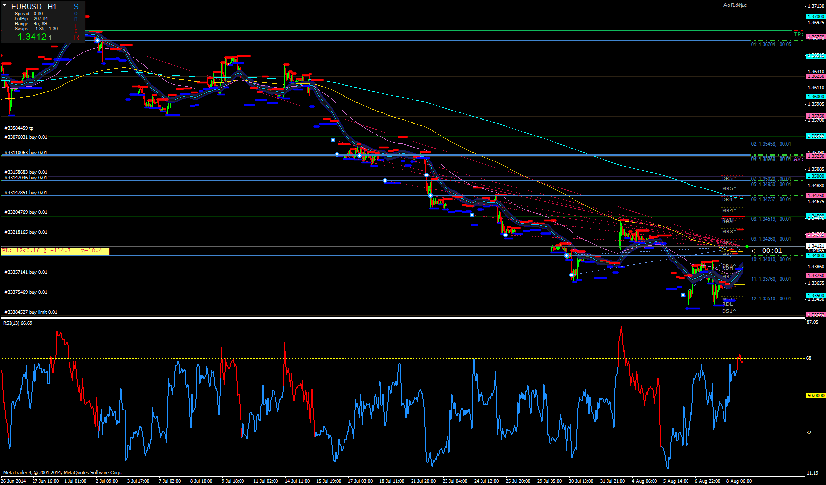The width and height of the screenshot is (826, 485).
Task: Click the RSI scale value 68
Action: point(809,358)
